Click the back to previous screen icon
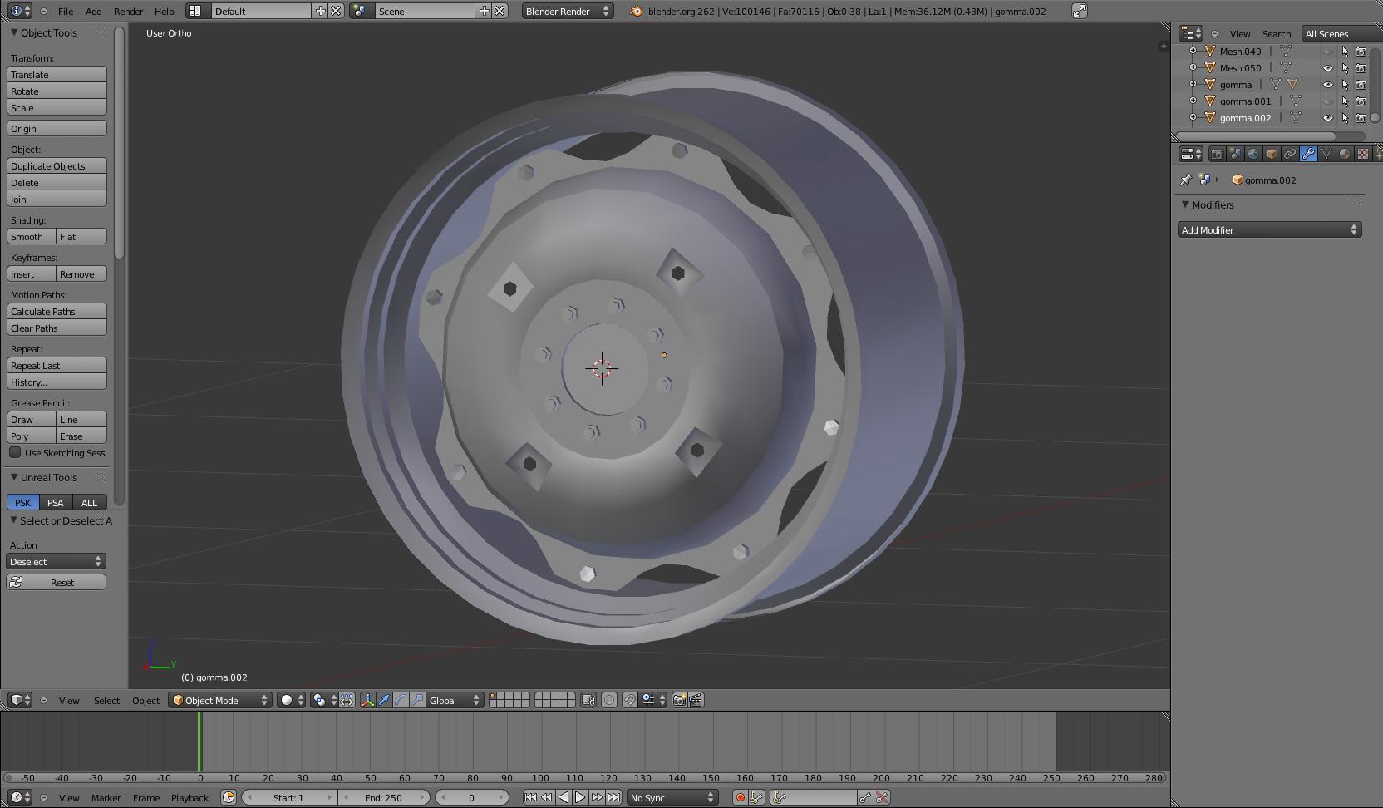This screenshot has width=1383, height=808. [x=1079, y=11]
